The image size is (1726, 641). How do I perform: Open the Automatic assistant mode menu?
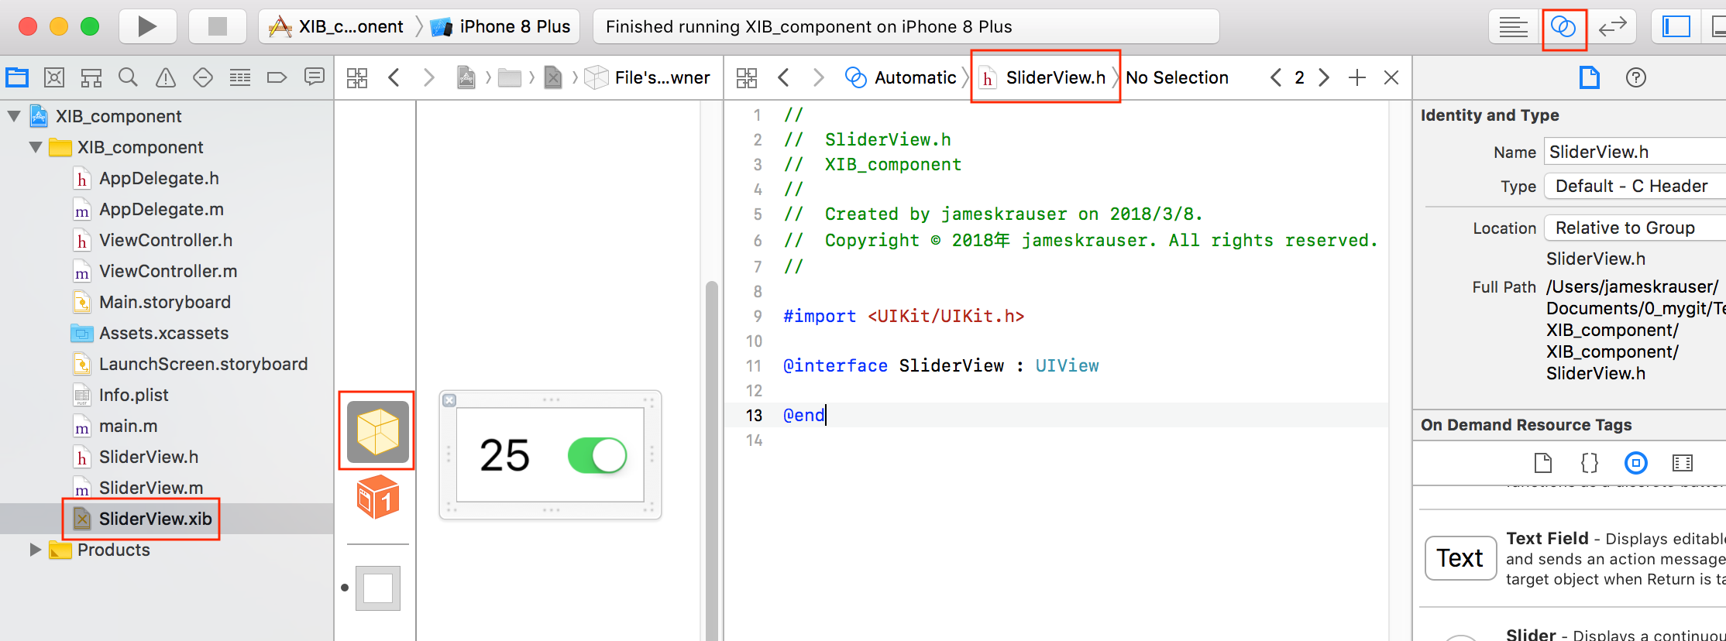pyautogui.click(x=901, y=77)
